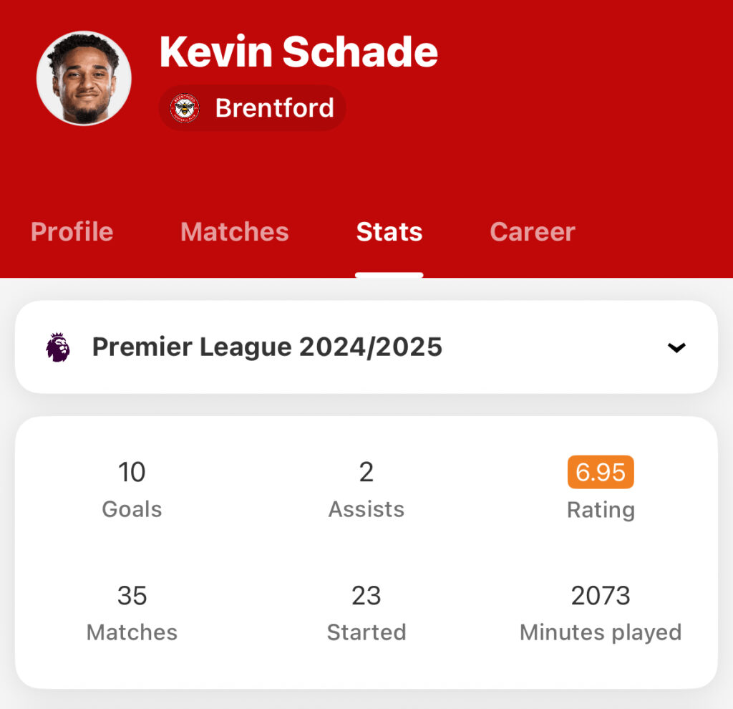
Task: Click the Kevin Schade name heading
Action: (x=298, y=52)
